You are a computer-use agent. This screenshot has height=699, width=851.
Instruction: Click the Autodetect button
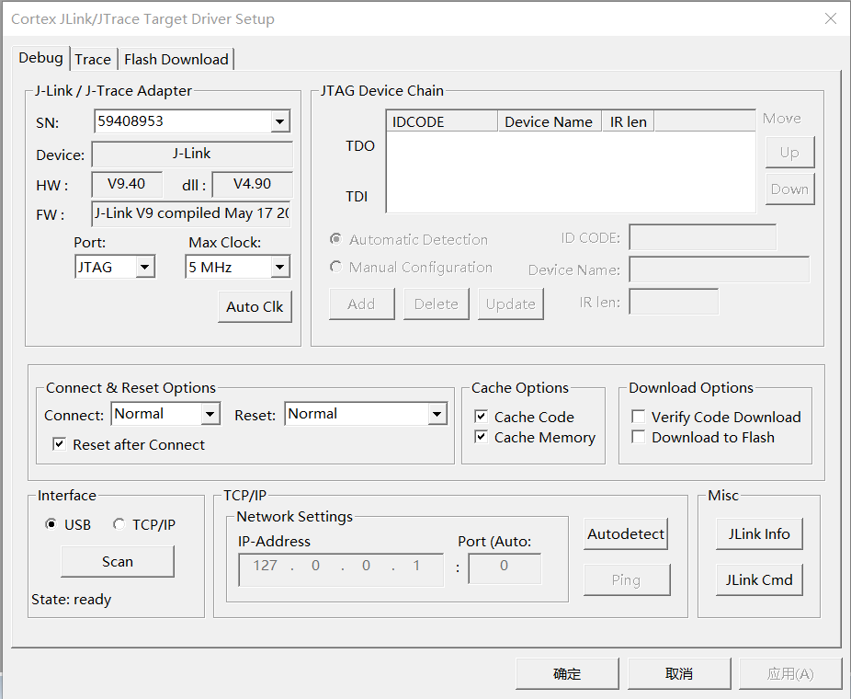click(626, 534)
